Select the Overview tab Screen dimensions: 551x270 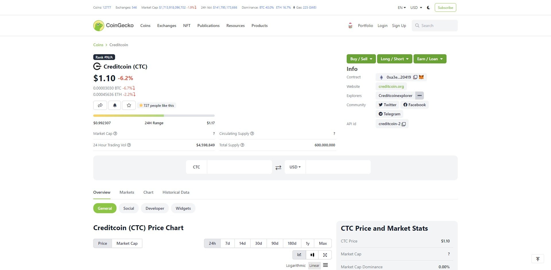coord(102,192)
